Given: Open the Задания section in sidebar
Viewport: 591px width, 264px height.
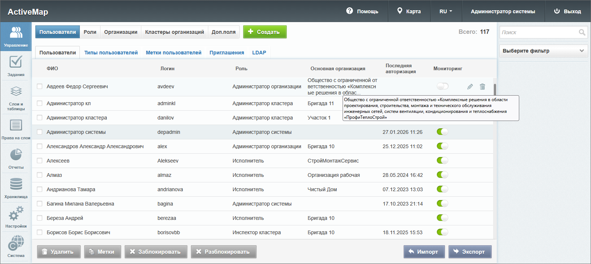Looking at the screenshot, I should point(16,66).
